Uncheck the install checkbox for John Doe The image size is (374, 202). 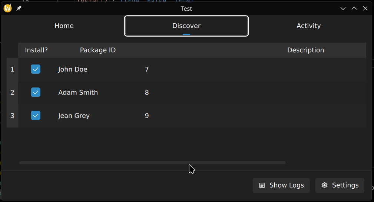[36, 69]
